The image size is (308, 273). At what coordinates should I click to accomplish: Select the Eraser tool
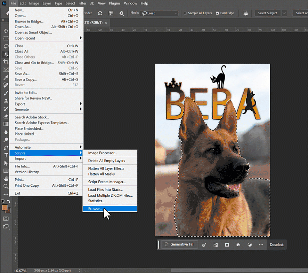(5, 116)
